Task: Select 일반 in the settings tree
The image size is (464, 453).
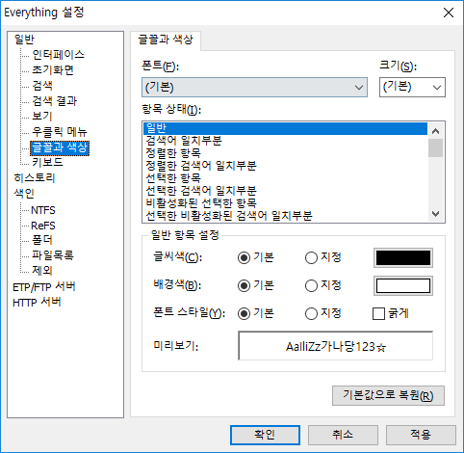Action: 24,40
